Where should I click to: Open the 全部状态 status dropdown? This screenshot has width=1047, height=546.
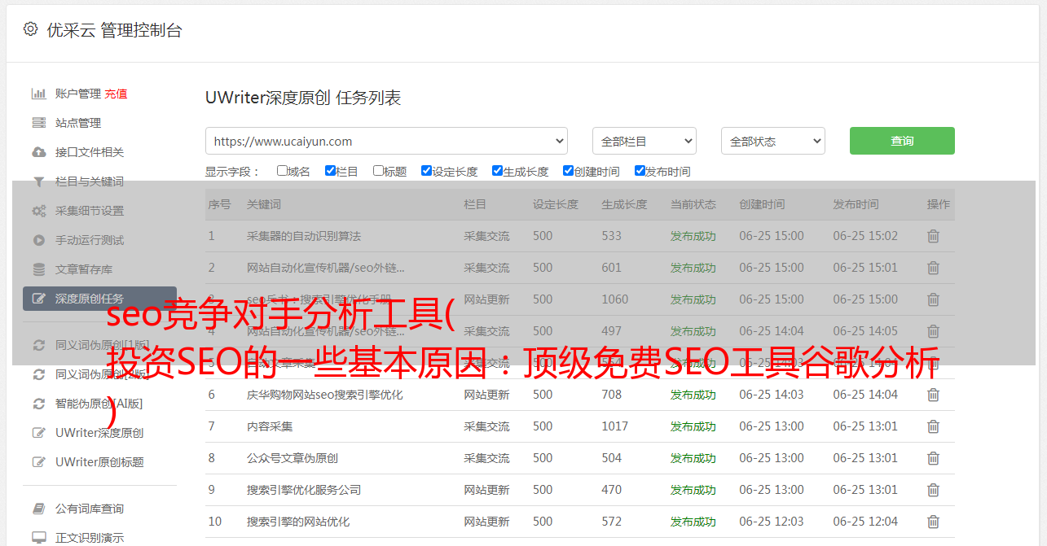coord(772,141)
